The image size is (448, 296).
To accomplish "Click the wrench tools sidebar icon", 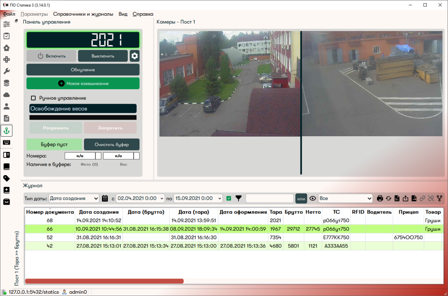I will [6, 71].
